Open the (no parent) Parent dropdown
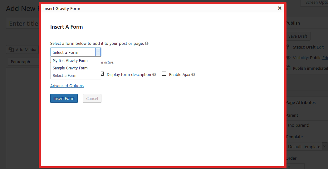 click(307, 125)
